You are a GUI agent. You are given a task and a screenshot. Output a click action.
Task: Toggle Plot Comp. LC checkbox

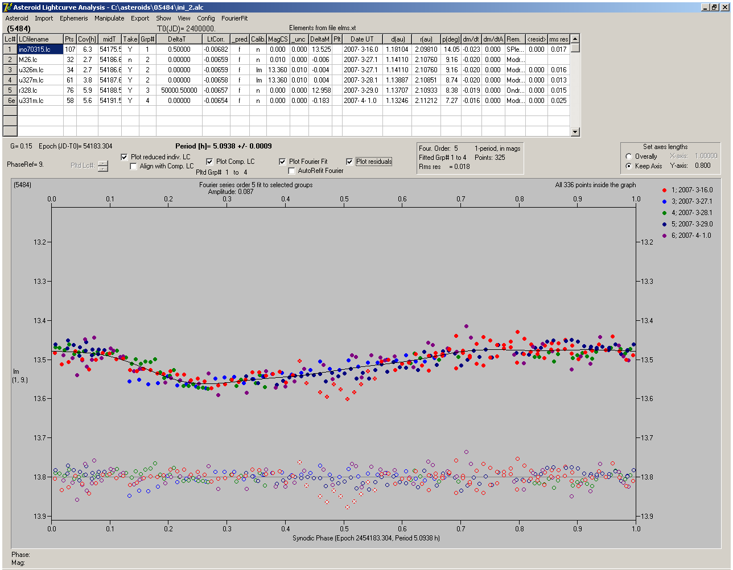click(209, 162)
